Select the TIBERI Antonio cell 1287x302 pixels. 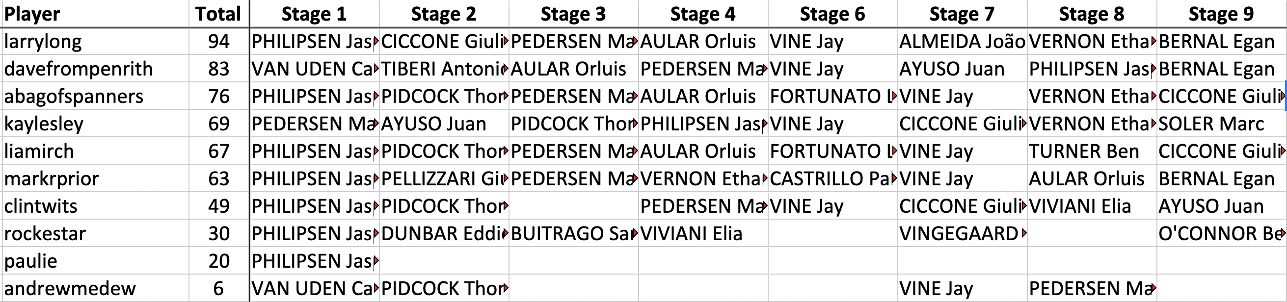444,69
